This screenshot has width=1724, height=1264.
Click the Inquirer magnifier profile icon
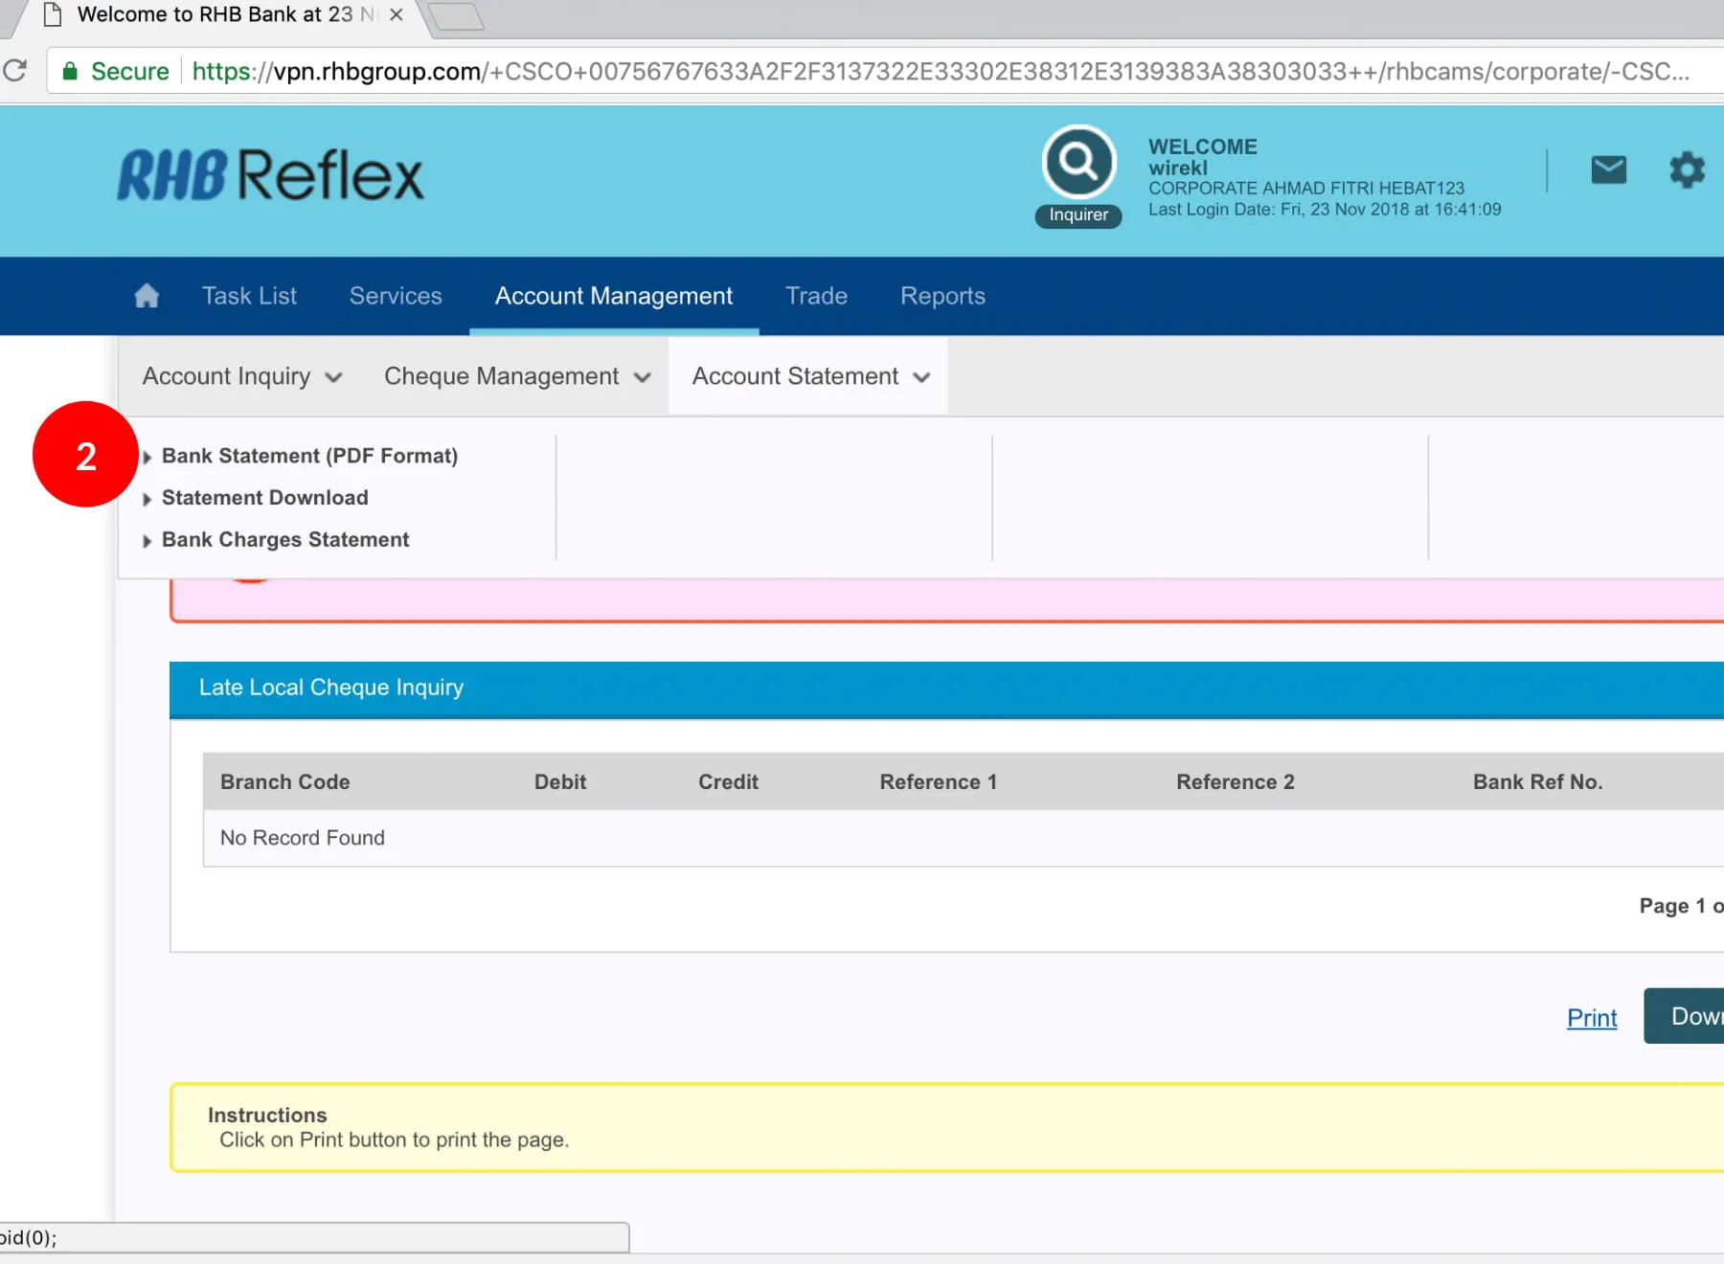pyautogui.click(x=1078, y=163)
